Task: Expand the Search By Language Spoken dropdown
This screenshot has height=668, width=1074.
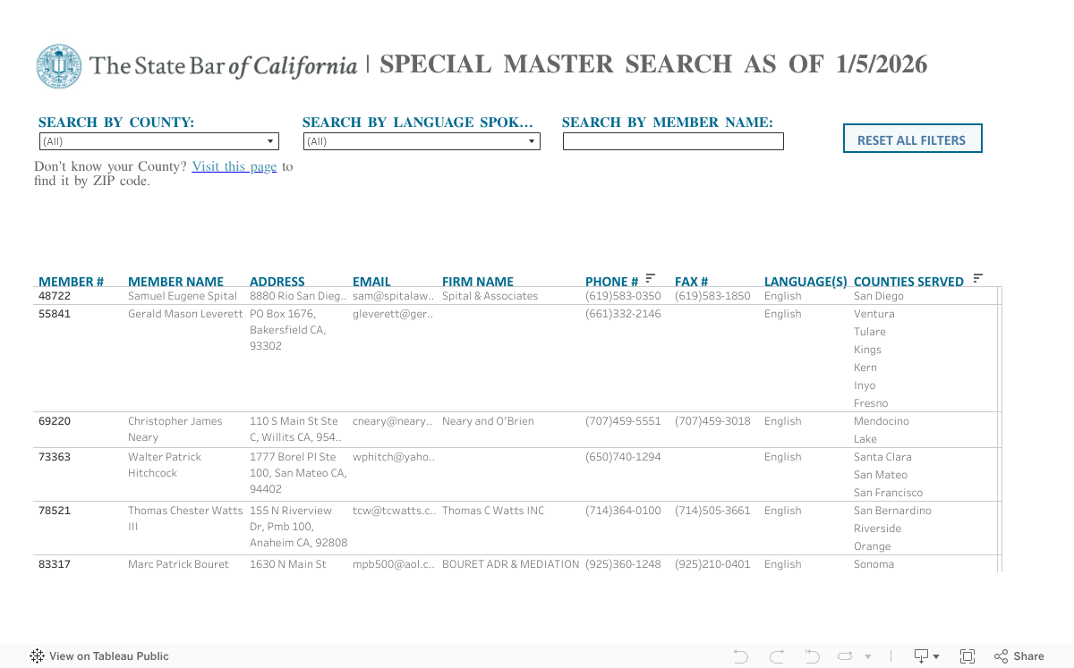Action: pyautogui.click(x=422, y=141)
